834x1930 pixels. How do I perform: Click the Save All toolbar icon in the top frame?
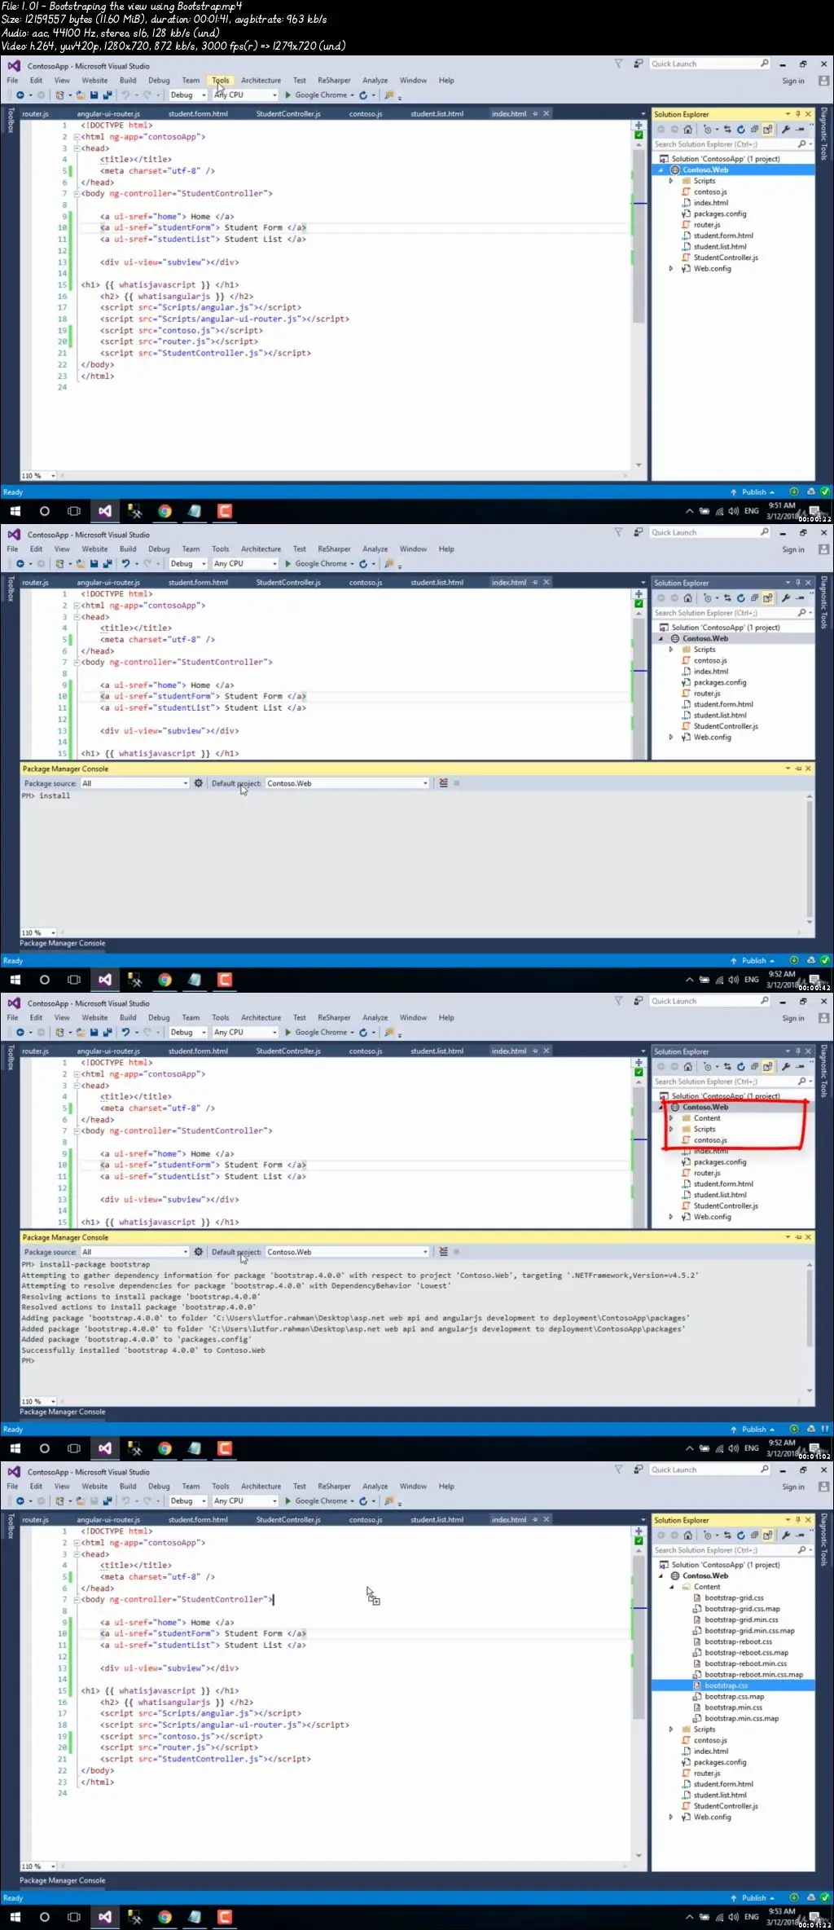[x=107, y=95]
